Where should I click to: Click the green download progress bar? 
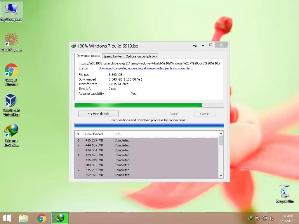click(149, 105)
